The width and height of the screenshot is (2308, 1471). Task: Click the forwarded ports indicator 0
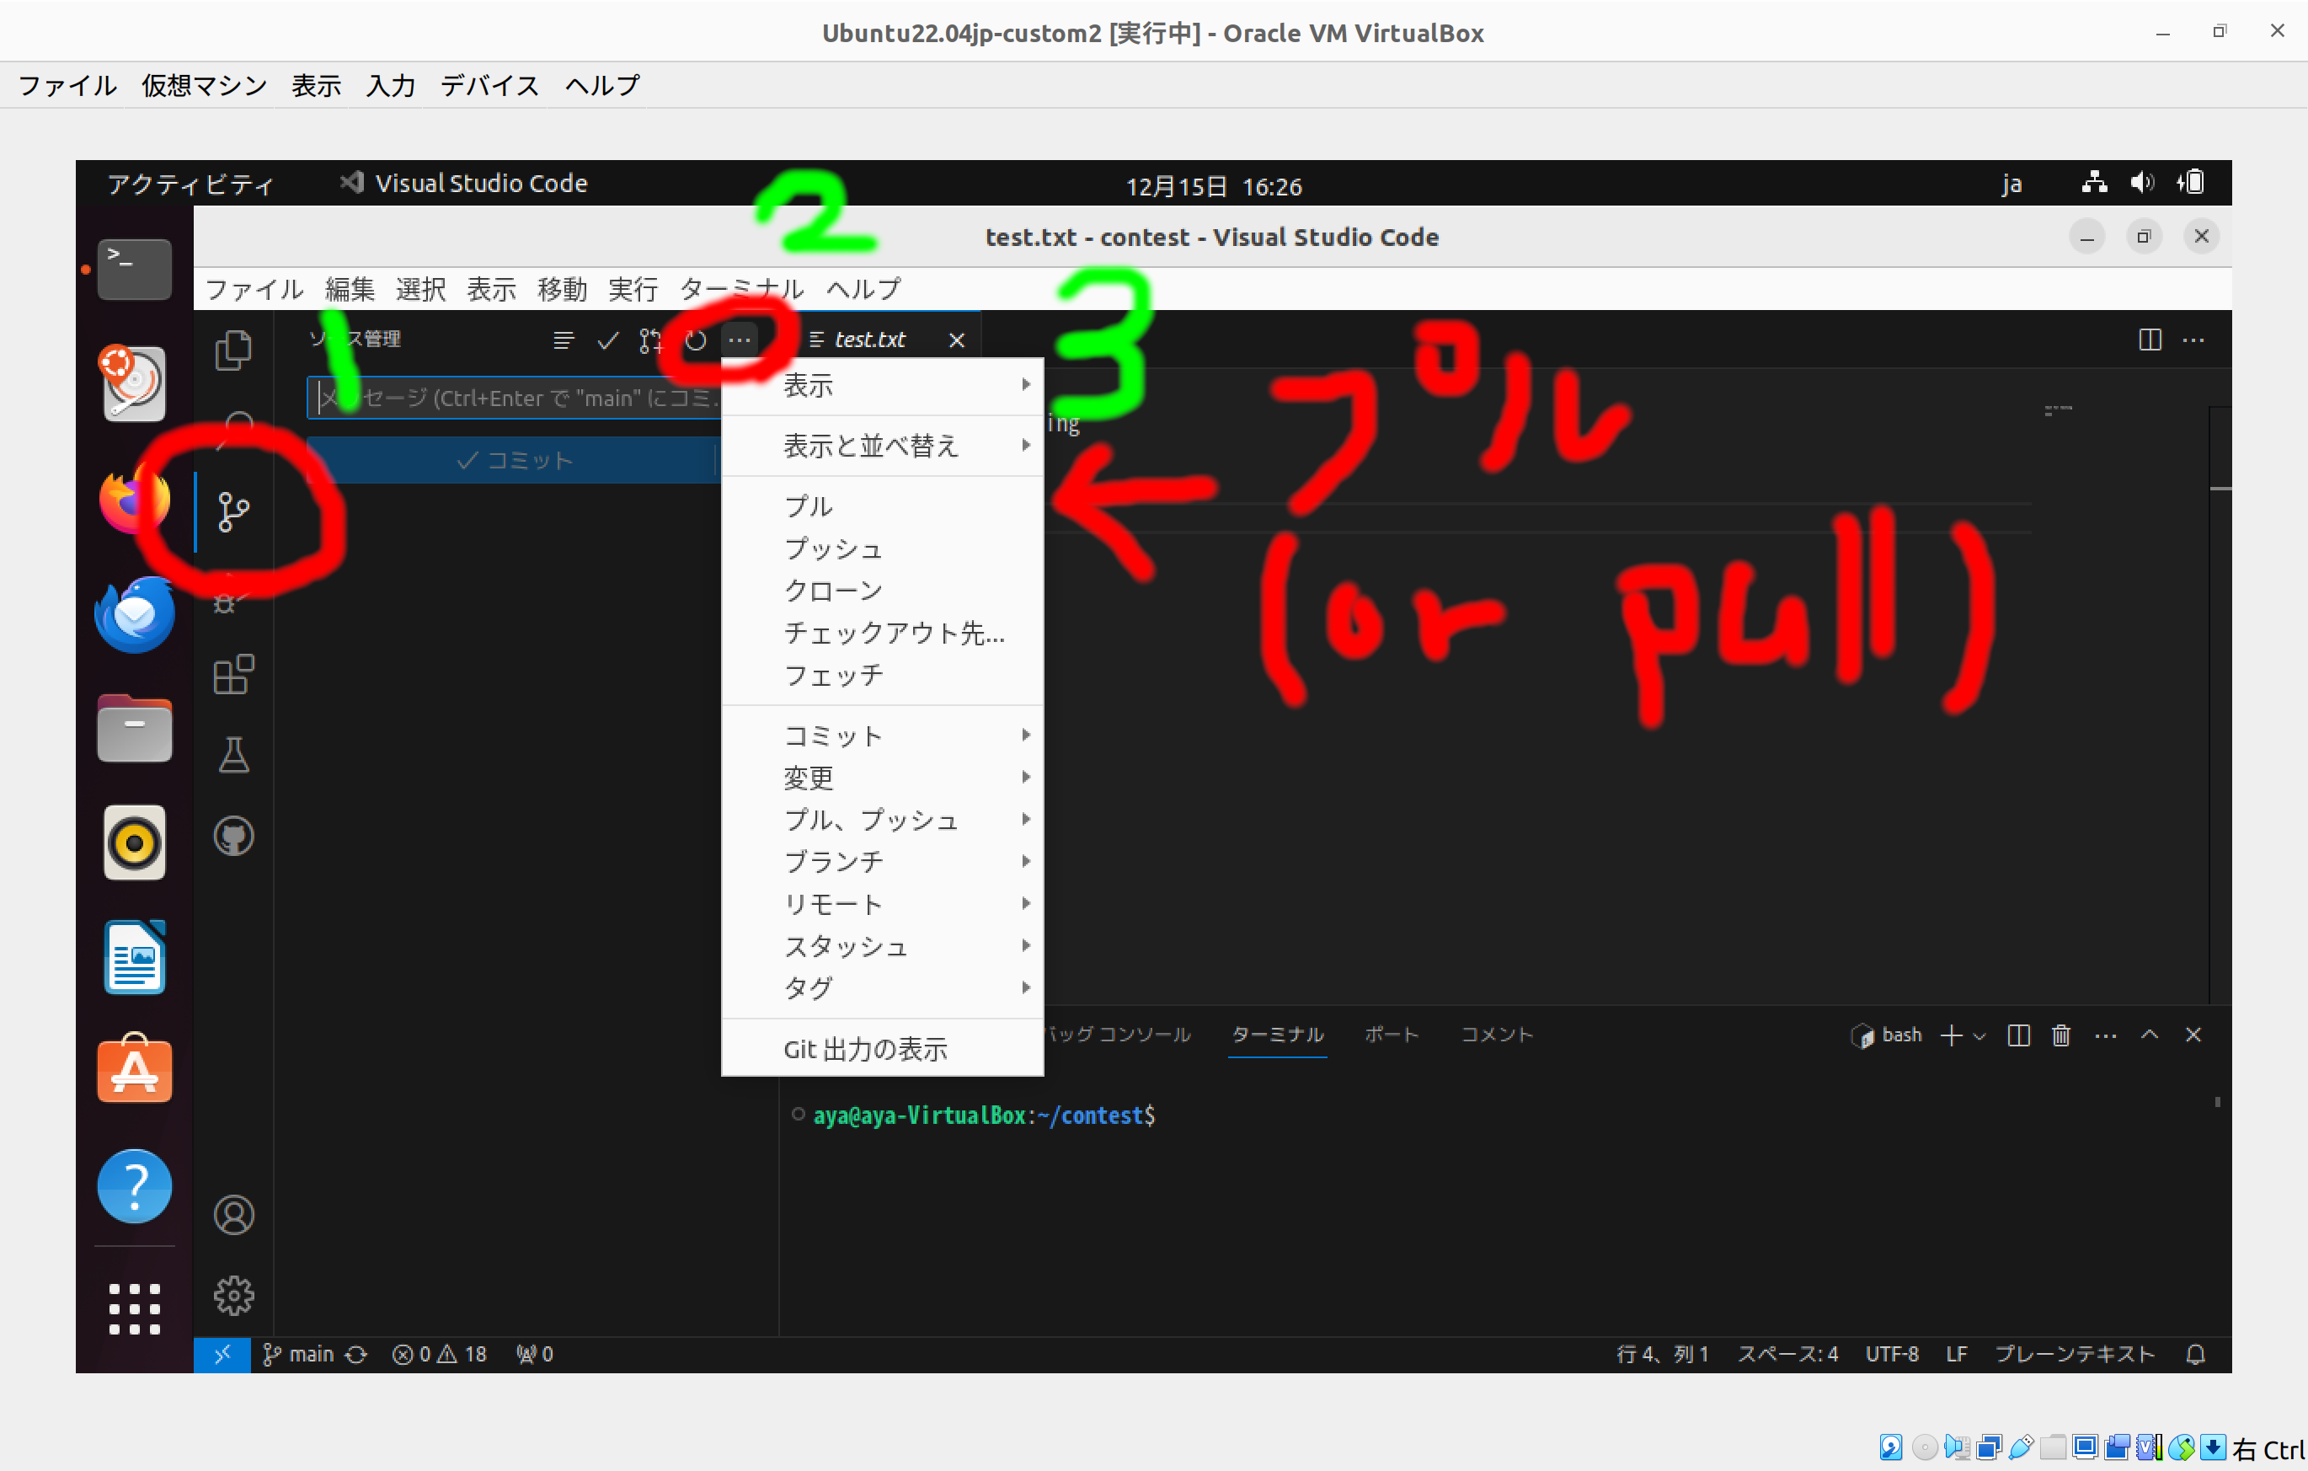click(535, 1354)
